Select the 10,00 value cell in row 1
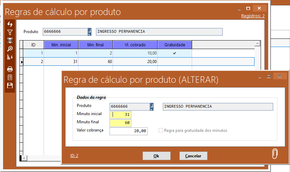This screenshot has width=290, height=172. [135, 53]
